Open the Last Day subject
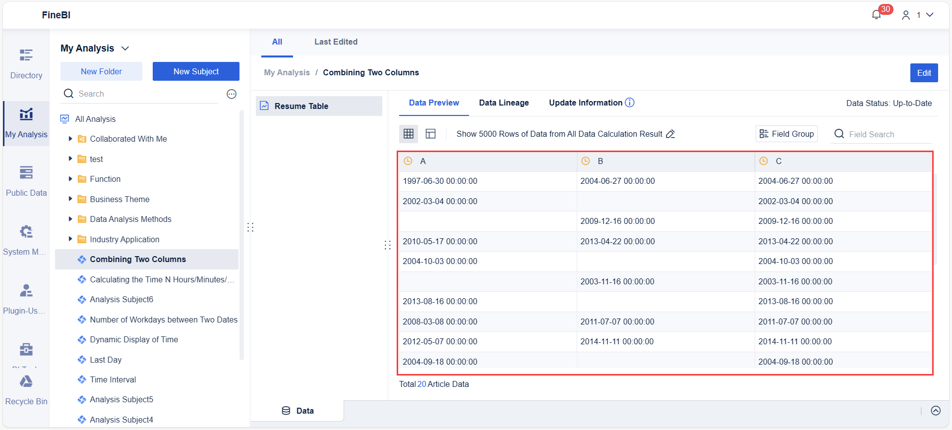The image size is (952, 430). coord(106,360)
